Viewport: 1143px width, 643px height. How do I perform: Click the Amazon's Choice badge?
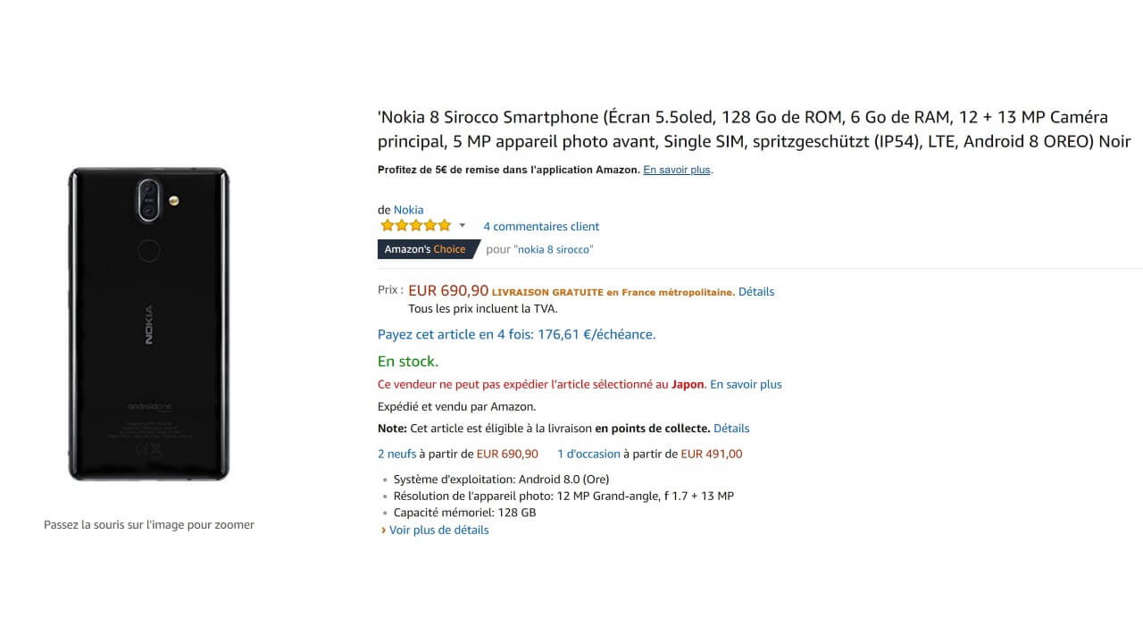[x=425, y=249]
